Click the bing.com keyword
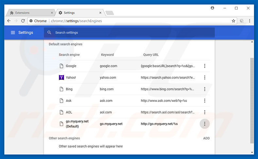 click(x=106, y=89)
